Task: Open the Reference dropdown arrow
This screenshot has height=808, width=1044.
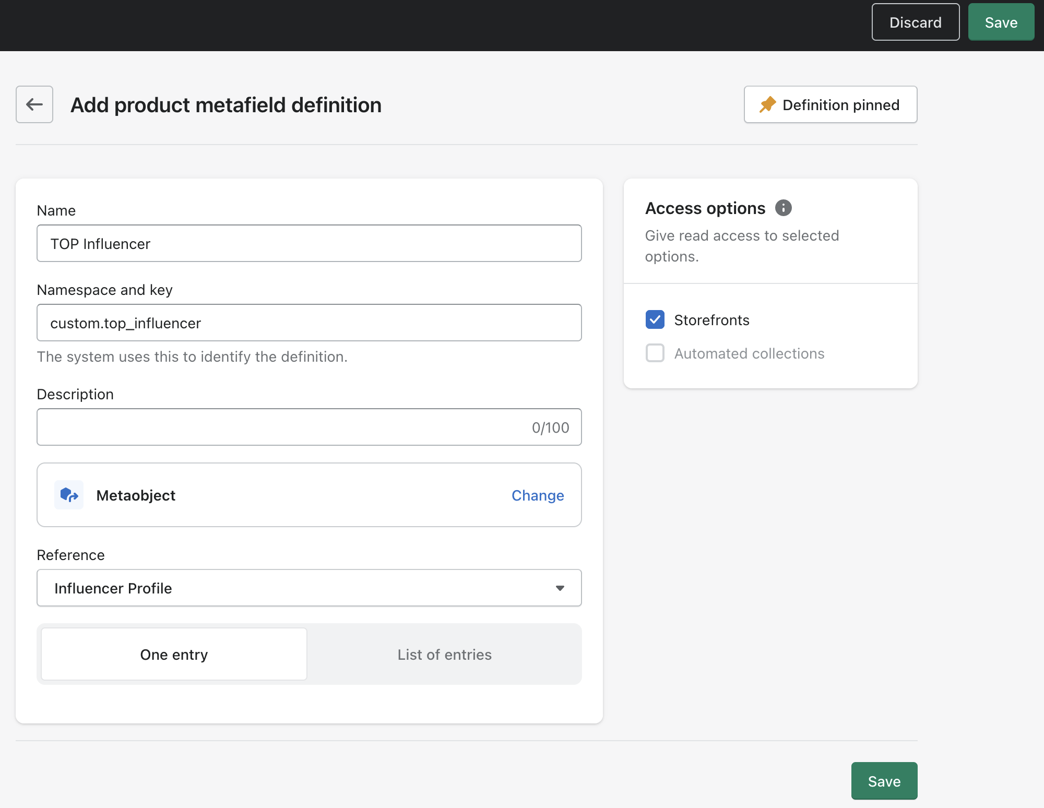Action: pyautogui.click(x=560, y=588)
